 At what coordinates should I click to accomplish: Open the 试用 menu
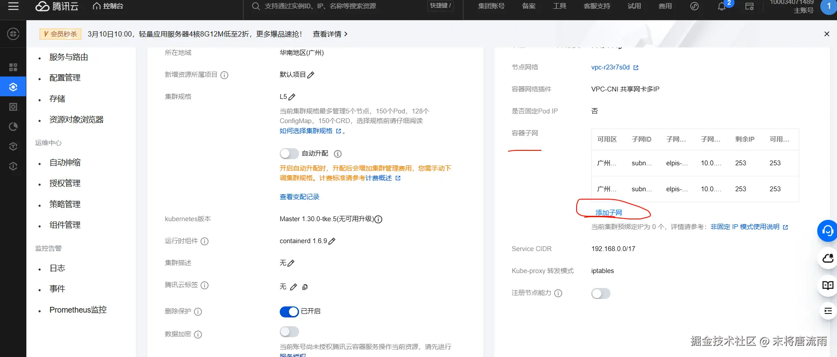tap(634, 6)
